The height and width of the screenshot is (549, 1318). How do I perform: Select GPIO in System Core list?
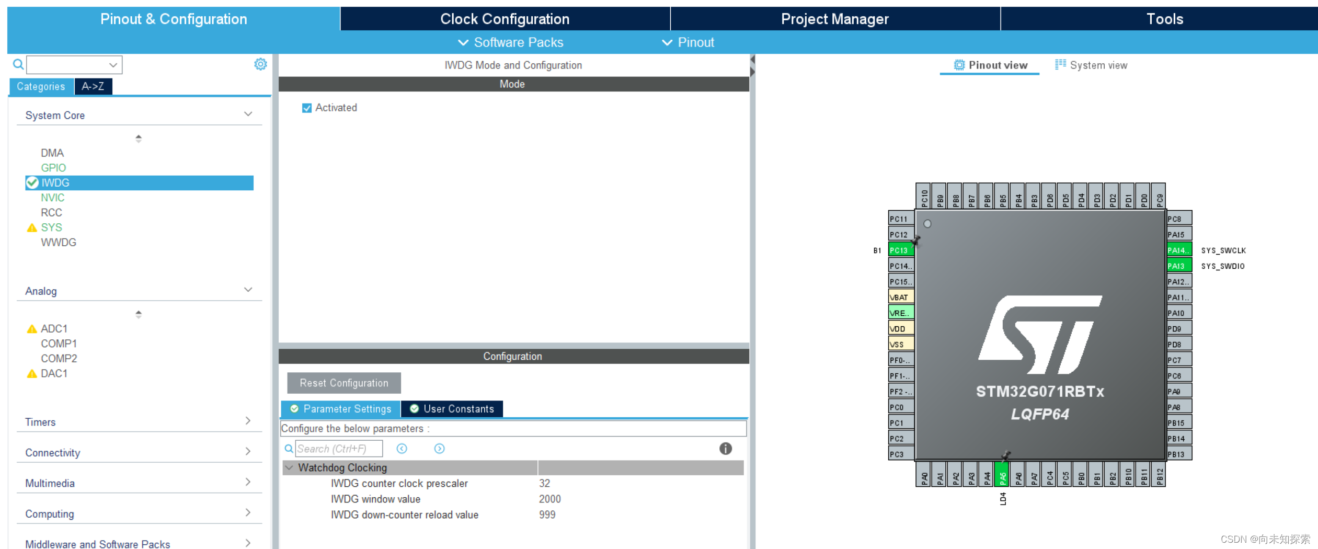click(53, 167)
